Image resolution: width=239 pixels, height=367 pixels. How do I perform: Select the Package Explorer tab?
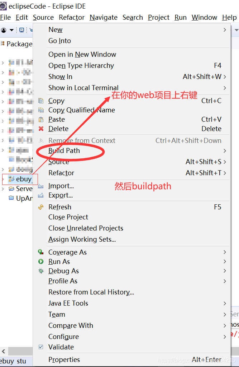coord(17,44)
